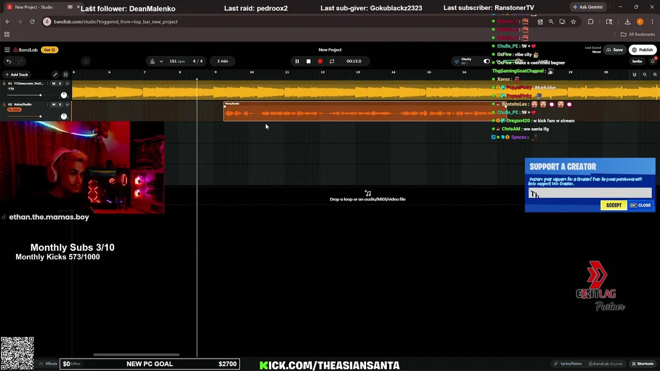This screenshot has width=660, height=371.
Task: Adjust track 02 volume slider
Action: (40, 116)
